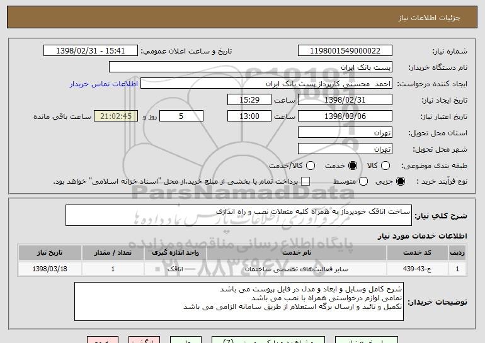This screenshot has height=343, width=485.
Task: Click the validity time field 13:00
Action: click(249, 116)
